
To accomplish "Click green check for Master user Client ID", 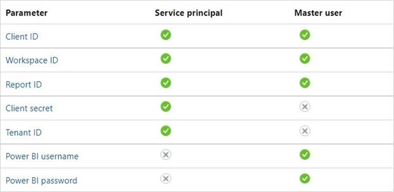I will click(x=305, y=35).
